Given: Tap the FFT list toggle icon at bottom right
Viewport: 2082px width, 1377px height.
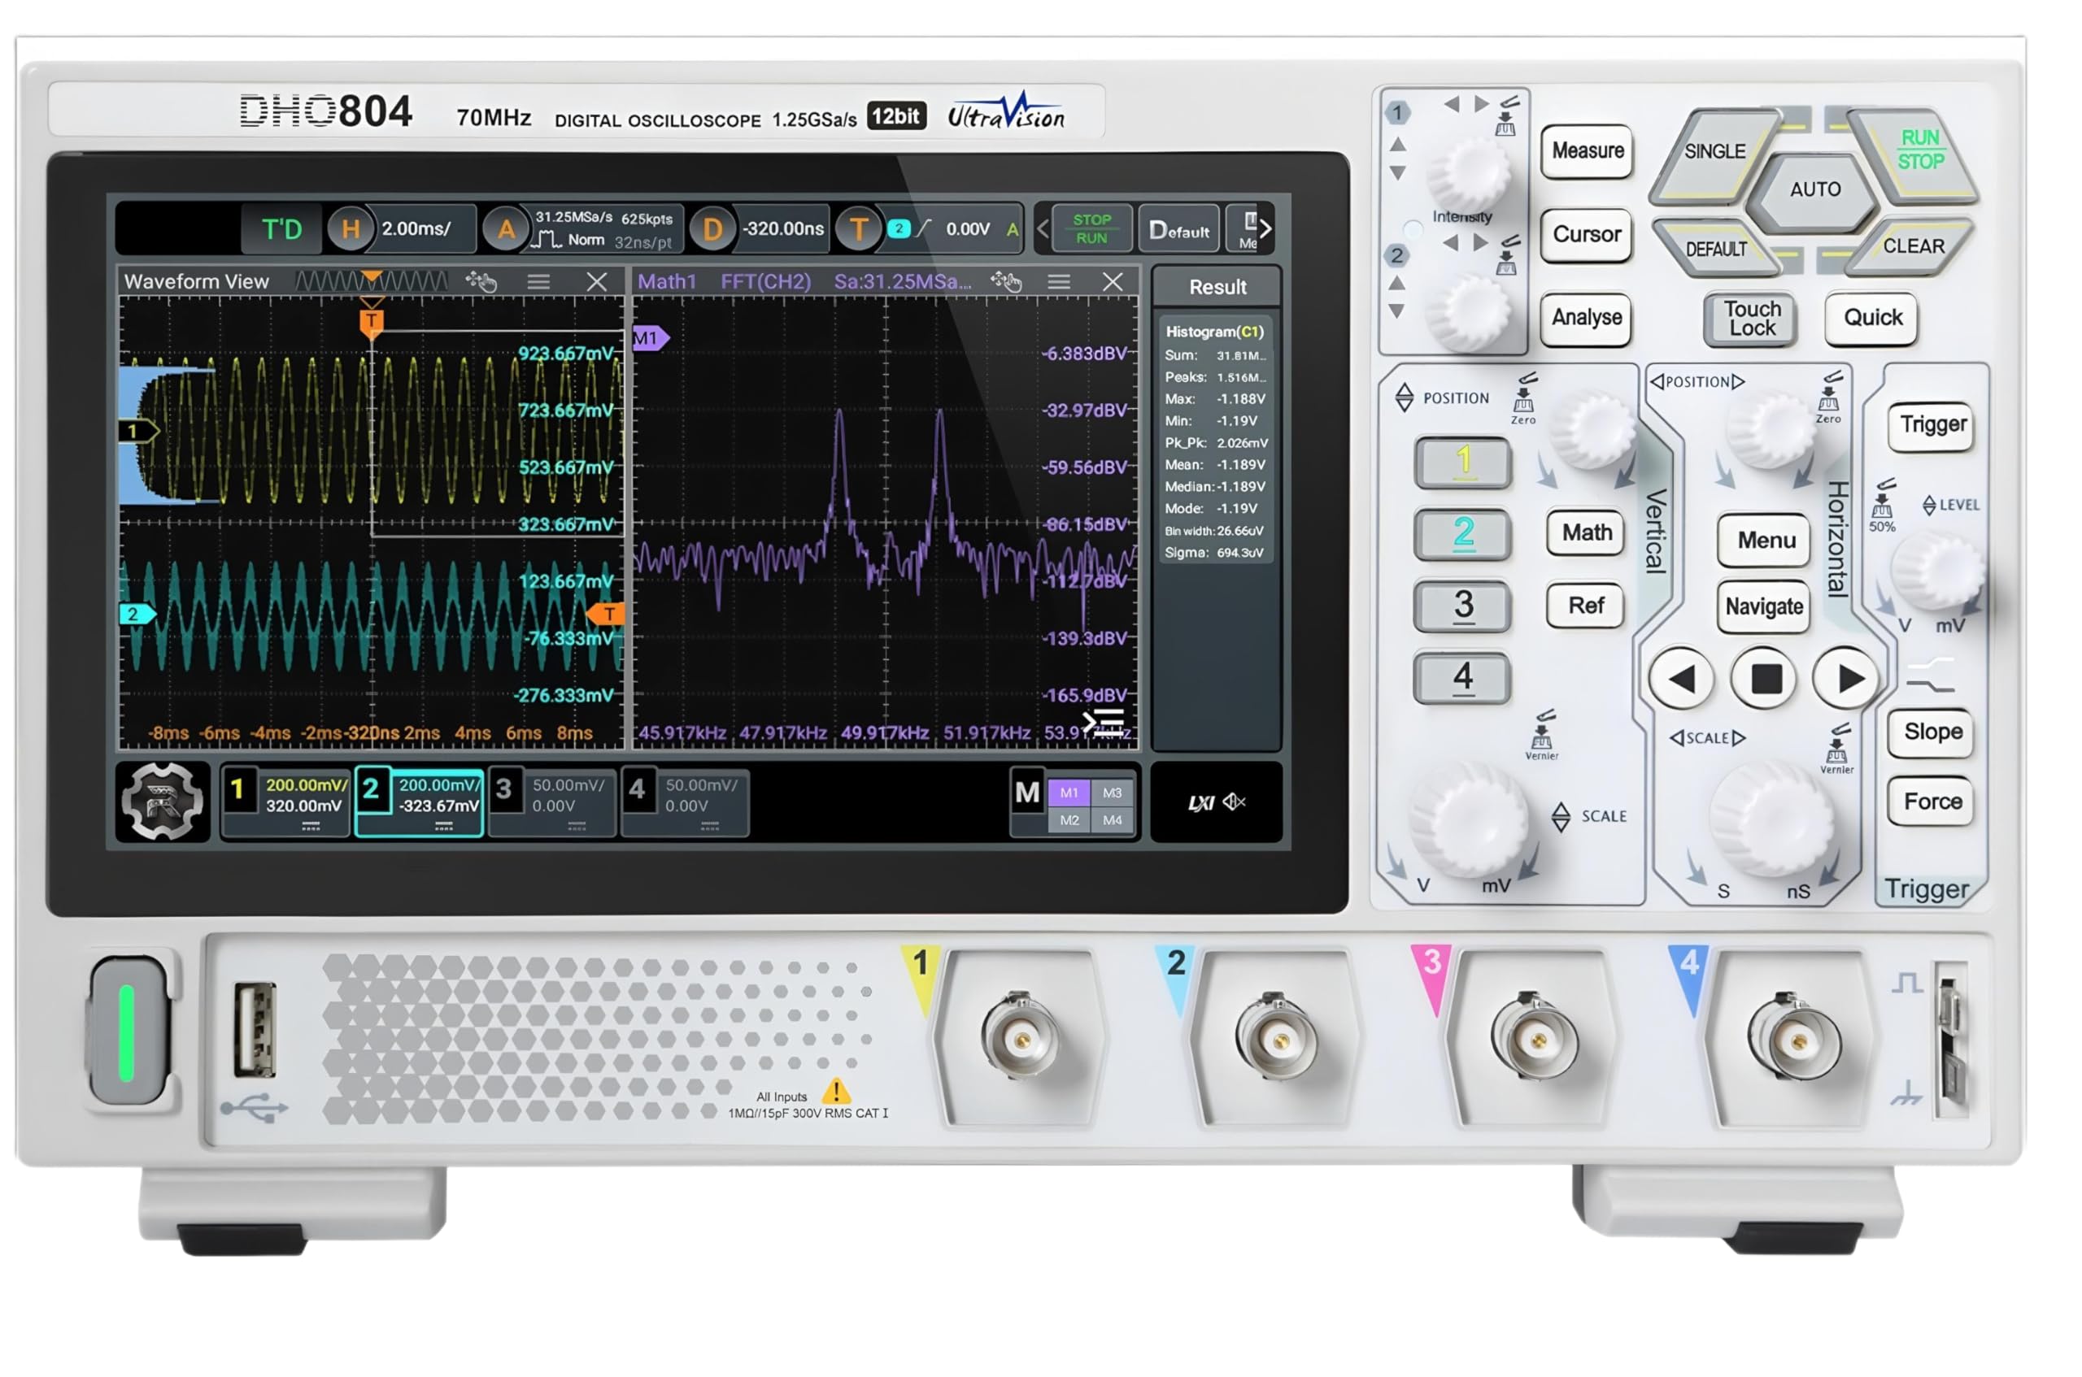Looking at the screenshot, I should tap(1104, 722).
